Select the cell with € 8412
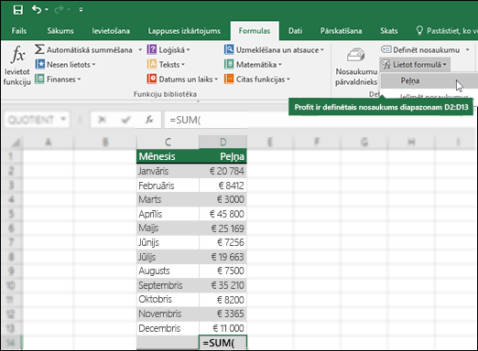 tap(223, 186)
